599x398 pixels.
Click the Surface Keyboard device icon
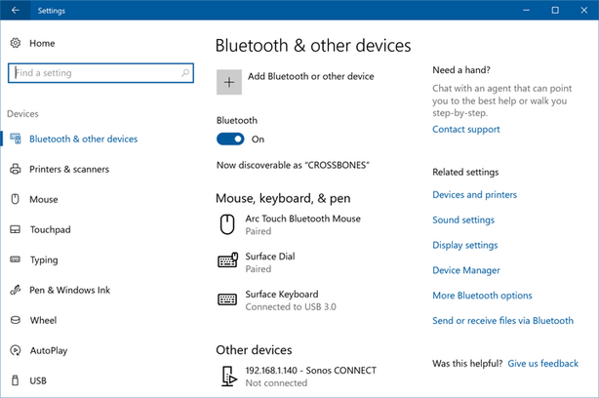(x=227, y=299)
